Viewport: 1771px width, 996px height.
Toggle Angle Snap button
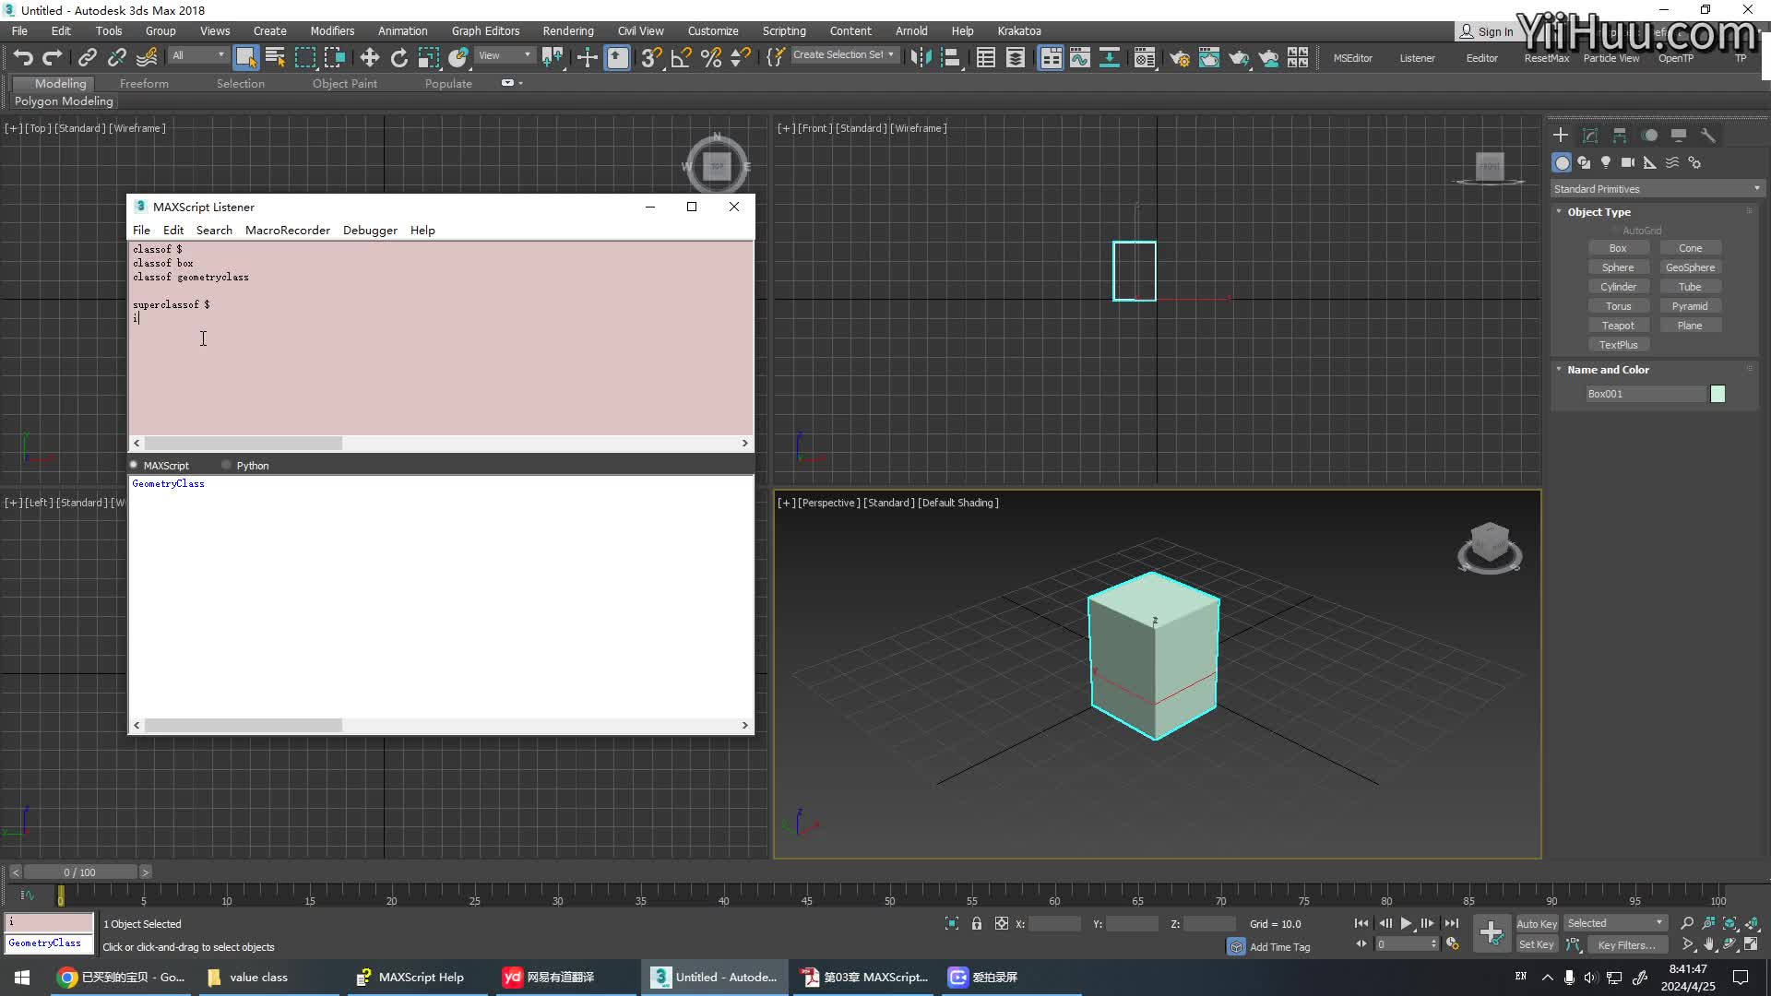(x=681, y=57)
